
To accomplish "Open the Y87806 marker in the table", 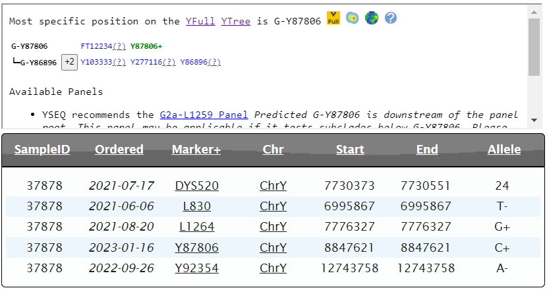I will tap(197, 248).
